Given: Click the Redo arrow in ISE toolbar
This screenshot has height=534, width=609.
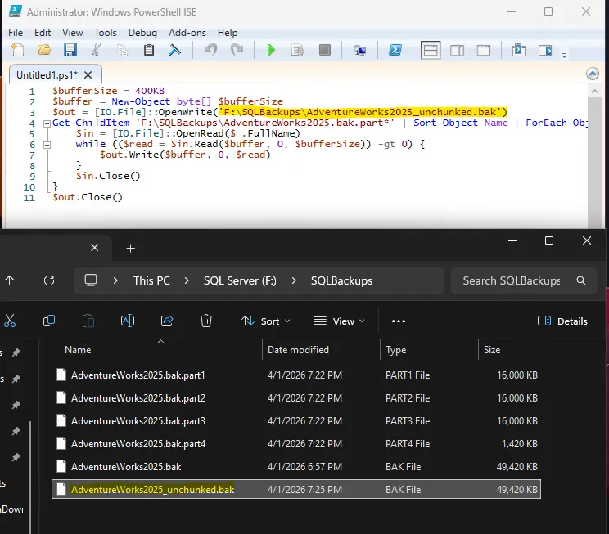Looking at the screenshot, I should pos(237,50).
